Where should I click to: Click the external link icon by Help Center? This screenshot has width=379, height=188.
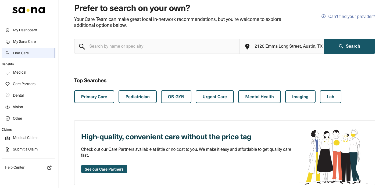point(49,167)
